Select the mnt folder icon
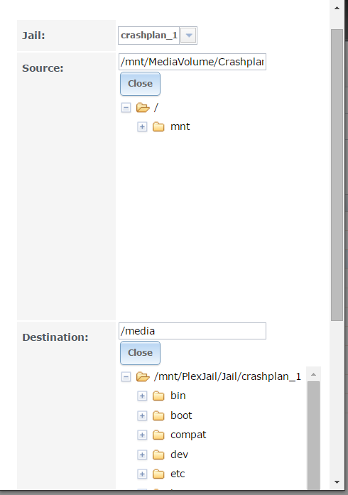 click(x=158, y=127)
